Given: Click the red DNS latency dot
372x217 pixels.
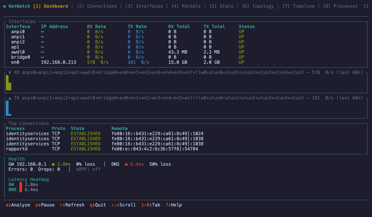Looking at the screenshot, I should 126,164.
